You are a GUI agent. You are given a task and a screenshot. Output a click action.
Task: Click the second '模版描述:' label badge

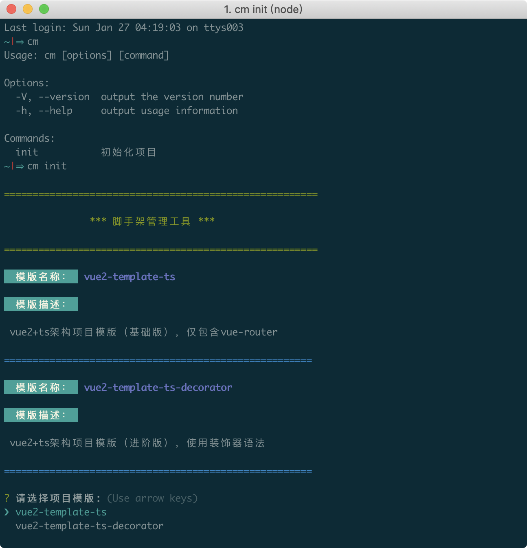[41, 415]
